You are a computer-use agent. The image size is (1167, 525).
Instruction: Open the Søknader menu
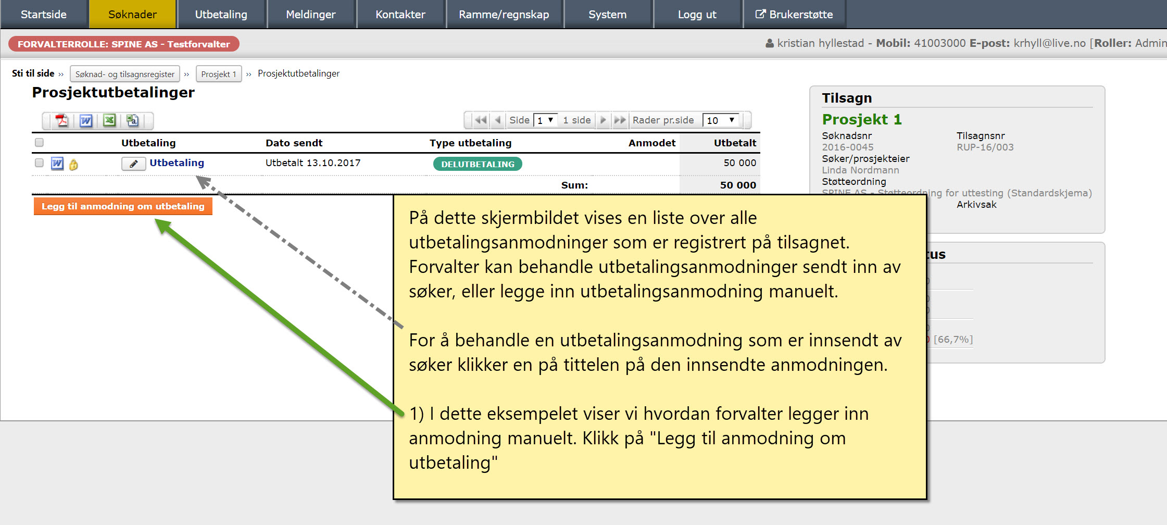coord(132,14)
